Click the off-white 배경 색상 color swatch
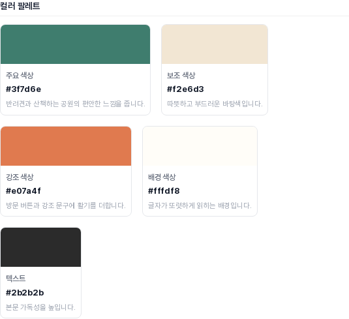 pos(200,146)
